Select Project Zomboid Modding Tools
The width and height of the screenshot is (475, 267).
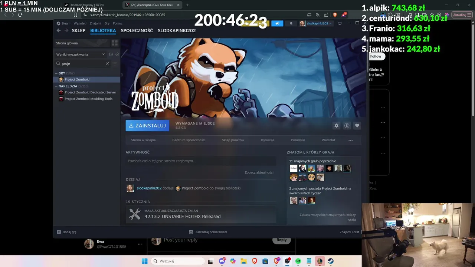pyautogui.click(x=88, y=99)
